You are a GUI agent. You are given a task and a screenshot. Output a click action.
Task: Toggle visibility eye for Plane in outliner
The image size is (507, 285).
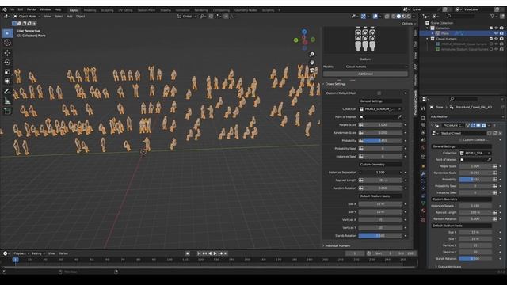[x=497, y=33]
